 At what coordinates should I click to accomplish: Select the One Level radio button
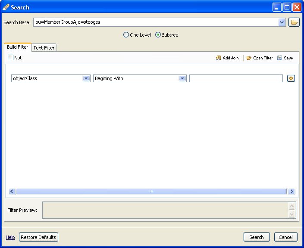pos(126,35)
